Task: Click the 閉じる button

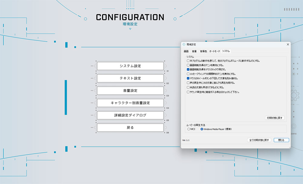Action: tap(281, 140)
